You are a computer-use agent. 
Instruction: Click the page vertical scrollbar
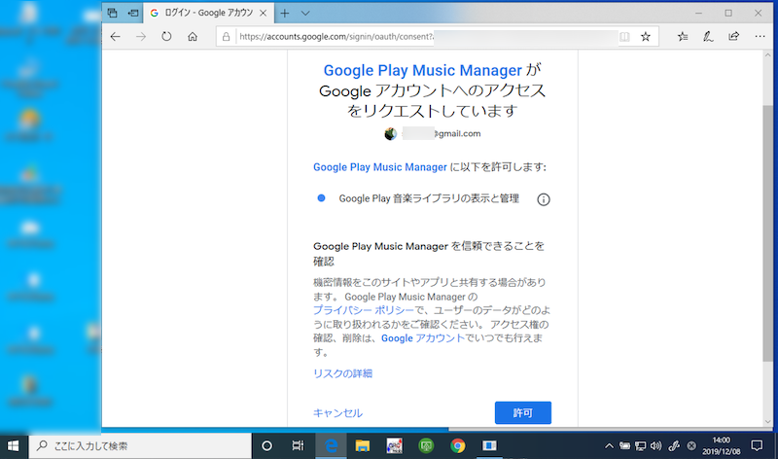tap(768, 194)
